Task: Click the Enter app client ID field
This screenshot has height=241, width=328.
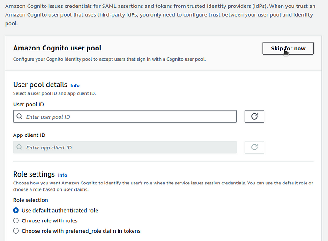Action: [125, 148]
